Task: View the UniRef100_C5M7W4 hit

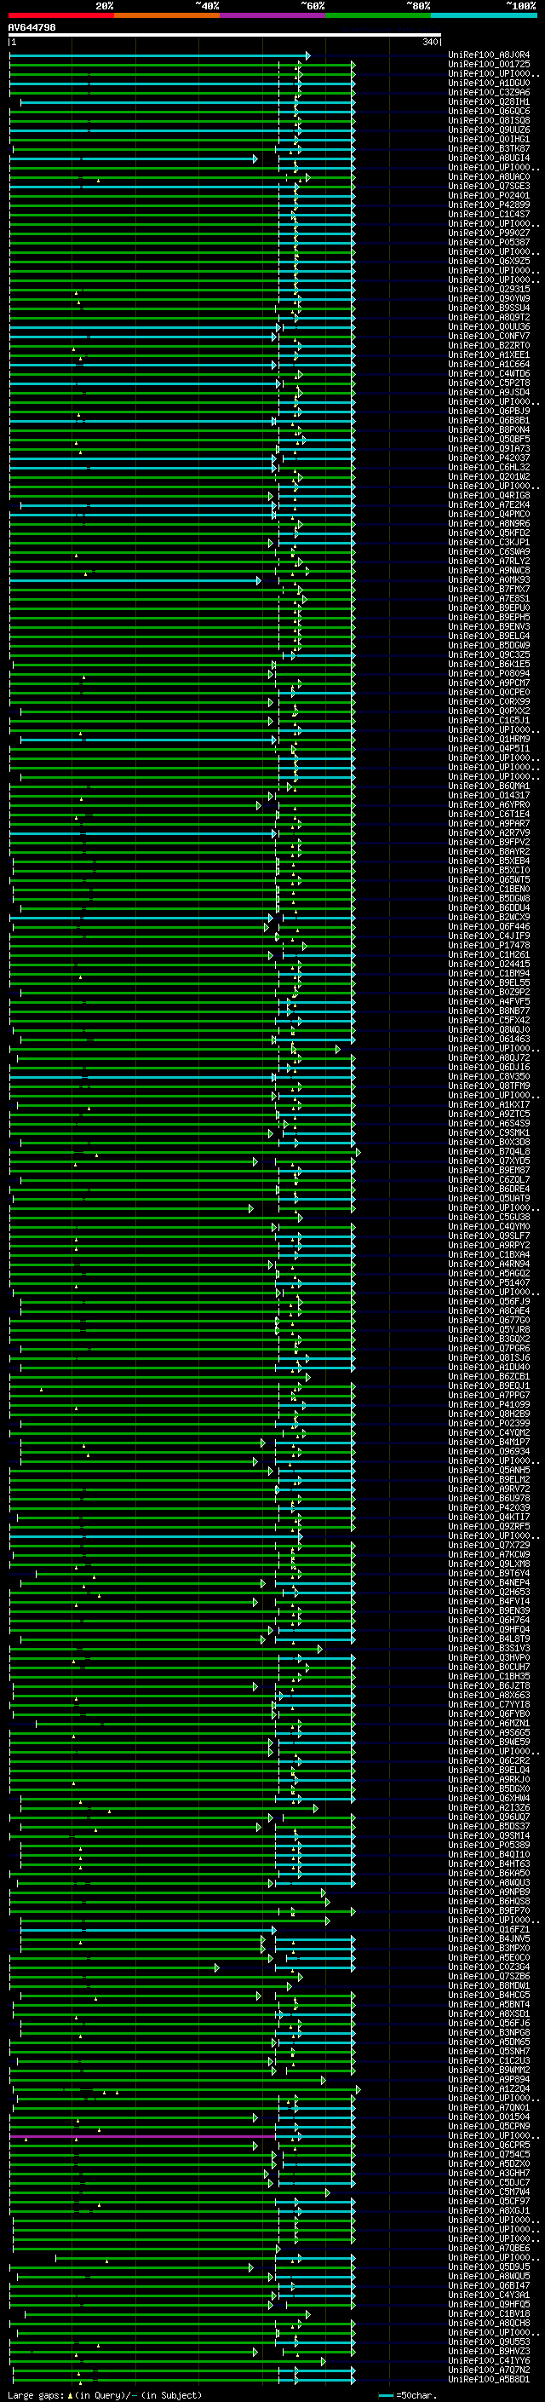Action: coord(489,2192)
